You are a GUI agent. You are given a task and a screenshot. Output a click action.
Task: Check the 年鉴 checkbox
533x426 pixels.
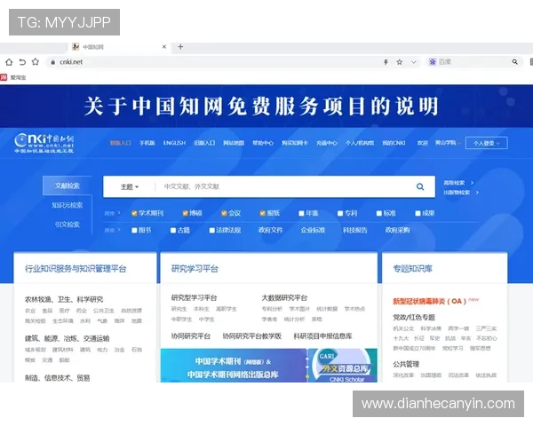[x=301, y=213]
